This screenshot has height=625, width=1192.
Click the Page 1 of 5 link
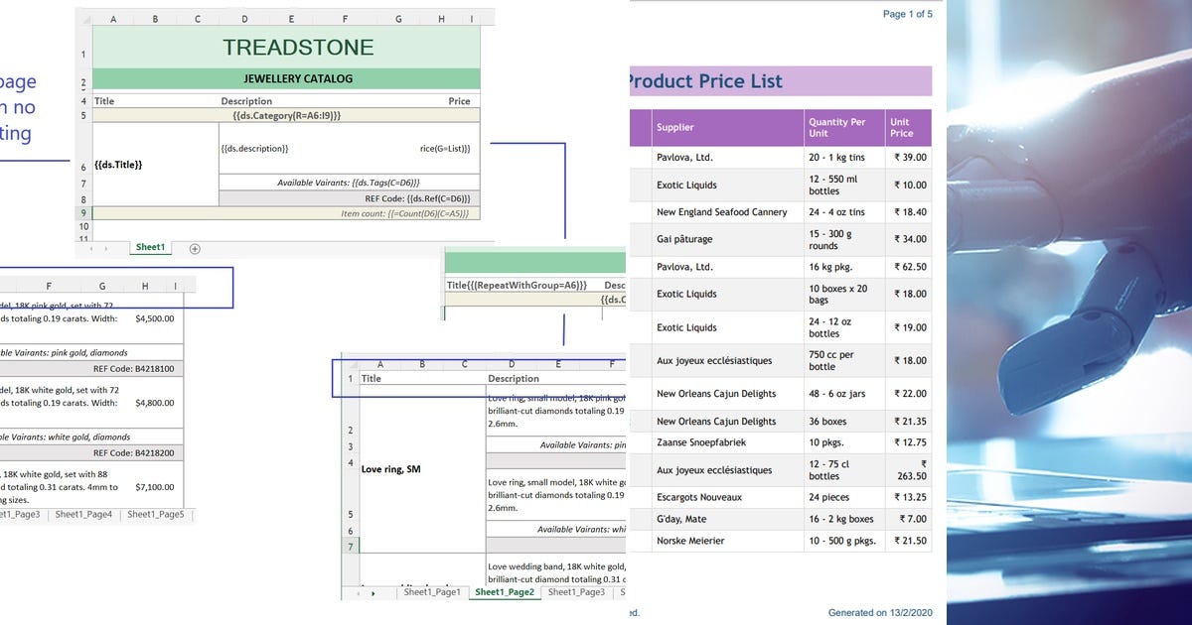(x=908, y=14)
